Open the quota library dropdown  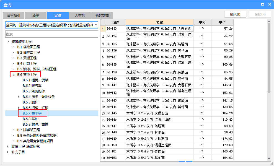pos(96,25)
